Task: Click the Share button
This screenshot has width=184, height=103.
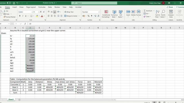Action: pyautogui.click(x=170, y=7)
